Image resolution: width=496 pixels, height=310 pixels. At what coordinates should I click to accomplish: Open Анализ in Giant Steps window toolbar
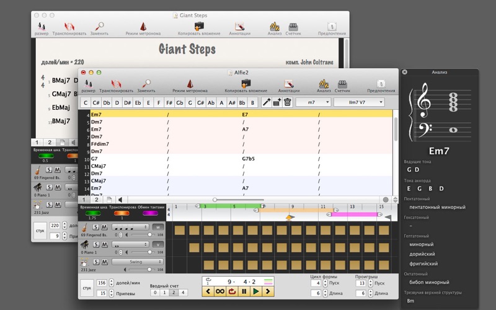(x=274, y=29)
